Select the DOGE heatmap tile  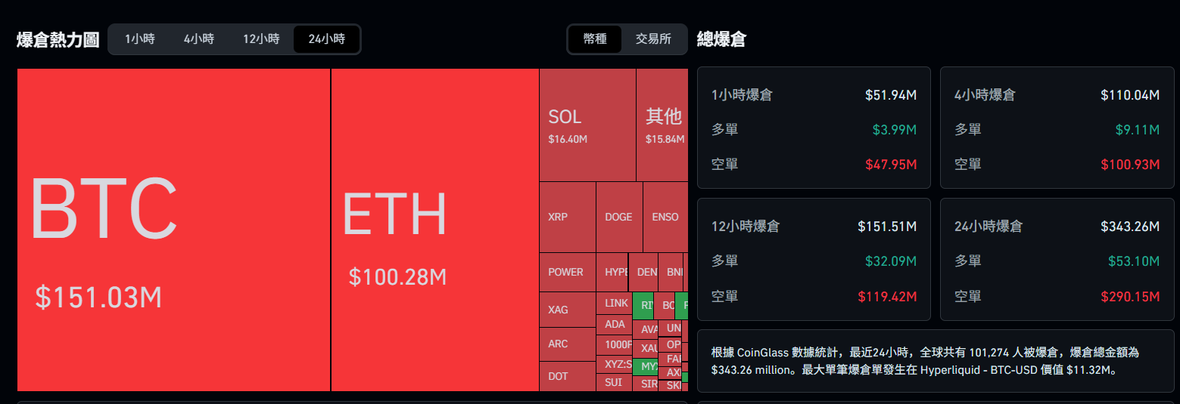pyautogui.click(x=618, y=217)
